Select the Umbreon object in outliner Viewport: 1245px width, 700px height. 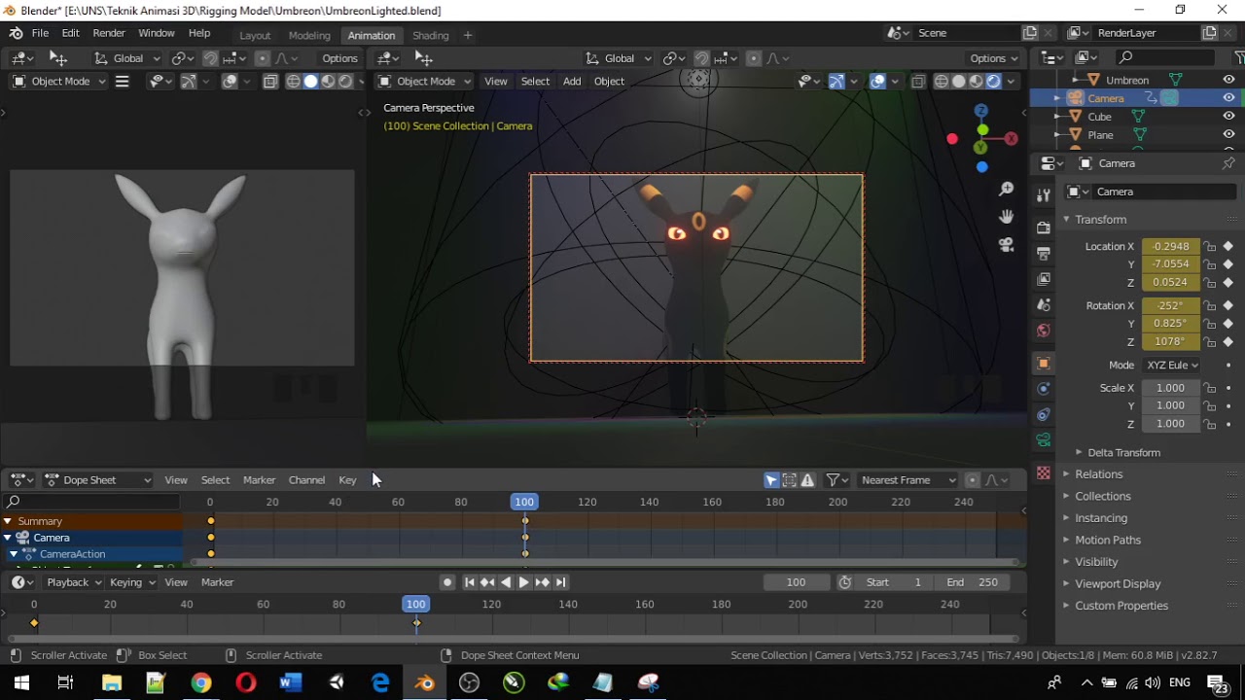1127,80
